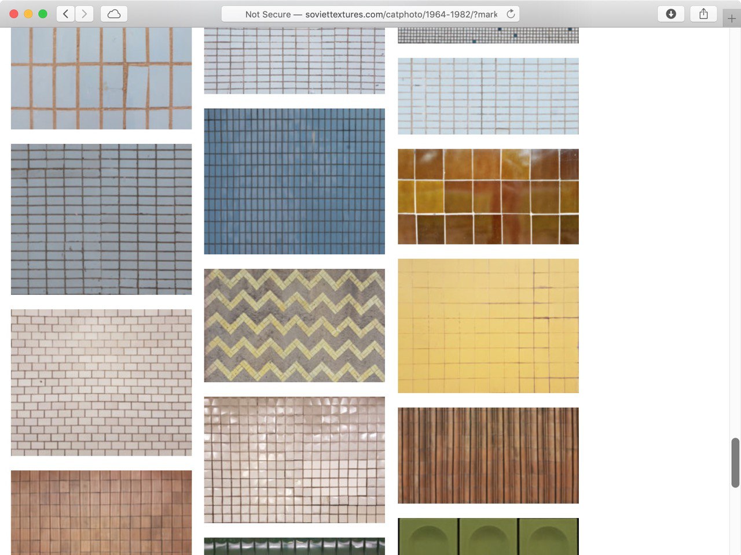This screenshot has height=555, width=741.
Task: Open the glossy amber brown ceramic tile texture
Action: tap(488, 197)
